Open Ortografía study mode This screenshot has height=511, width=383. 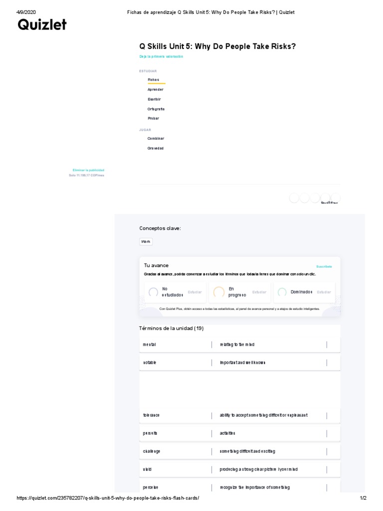coord(156,109)
